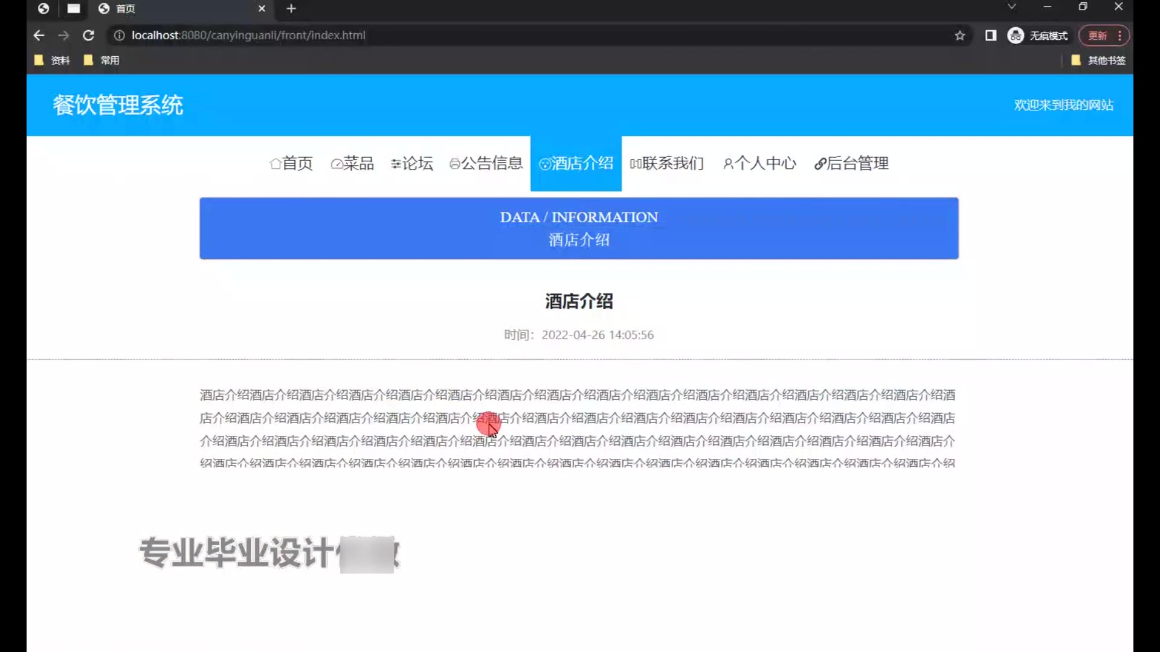Click site info icon in address bar
The height and width of the screenshot is (652, 1160).
click(x=120, y=36)
